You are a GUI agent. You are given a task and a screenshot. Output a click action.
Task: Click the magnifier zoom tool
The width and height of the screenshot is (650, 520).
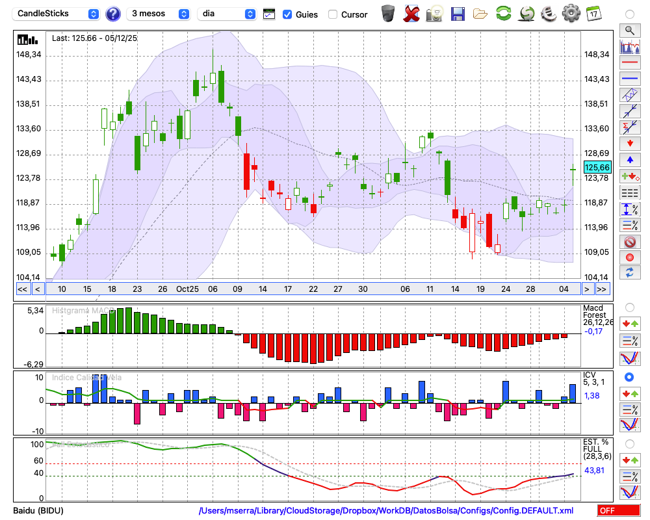pos(629,30)
